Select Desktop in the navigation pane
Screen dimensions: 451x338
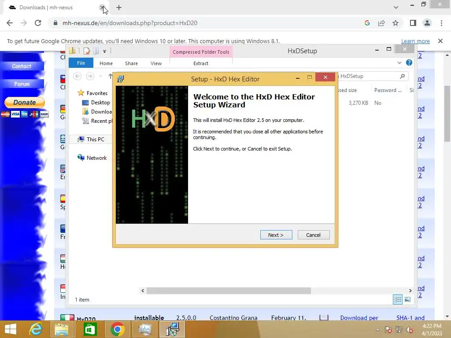[100, 102]
